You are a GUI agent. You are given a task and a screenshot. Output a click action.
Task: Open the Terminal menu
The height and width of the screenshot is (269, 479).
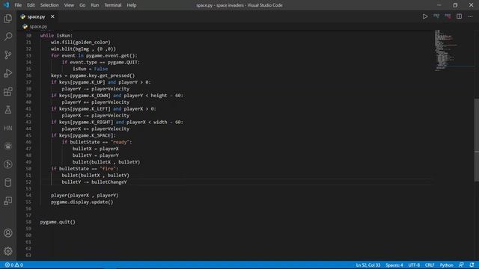(x=113, y=5)
